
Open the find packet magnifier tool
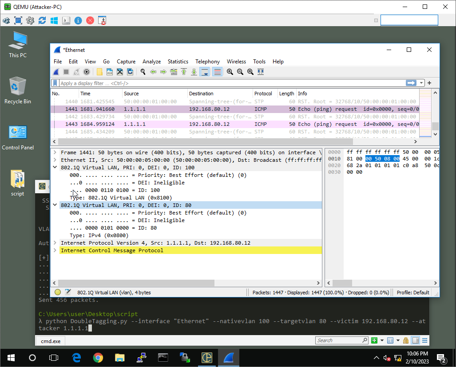click(x=143, y=71)
